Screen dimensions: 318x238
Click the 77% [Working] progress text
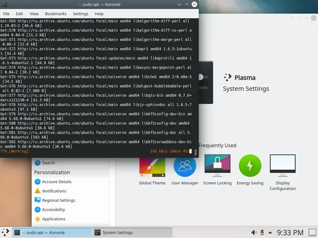[x=14, y=151]
